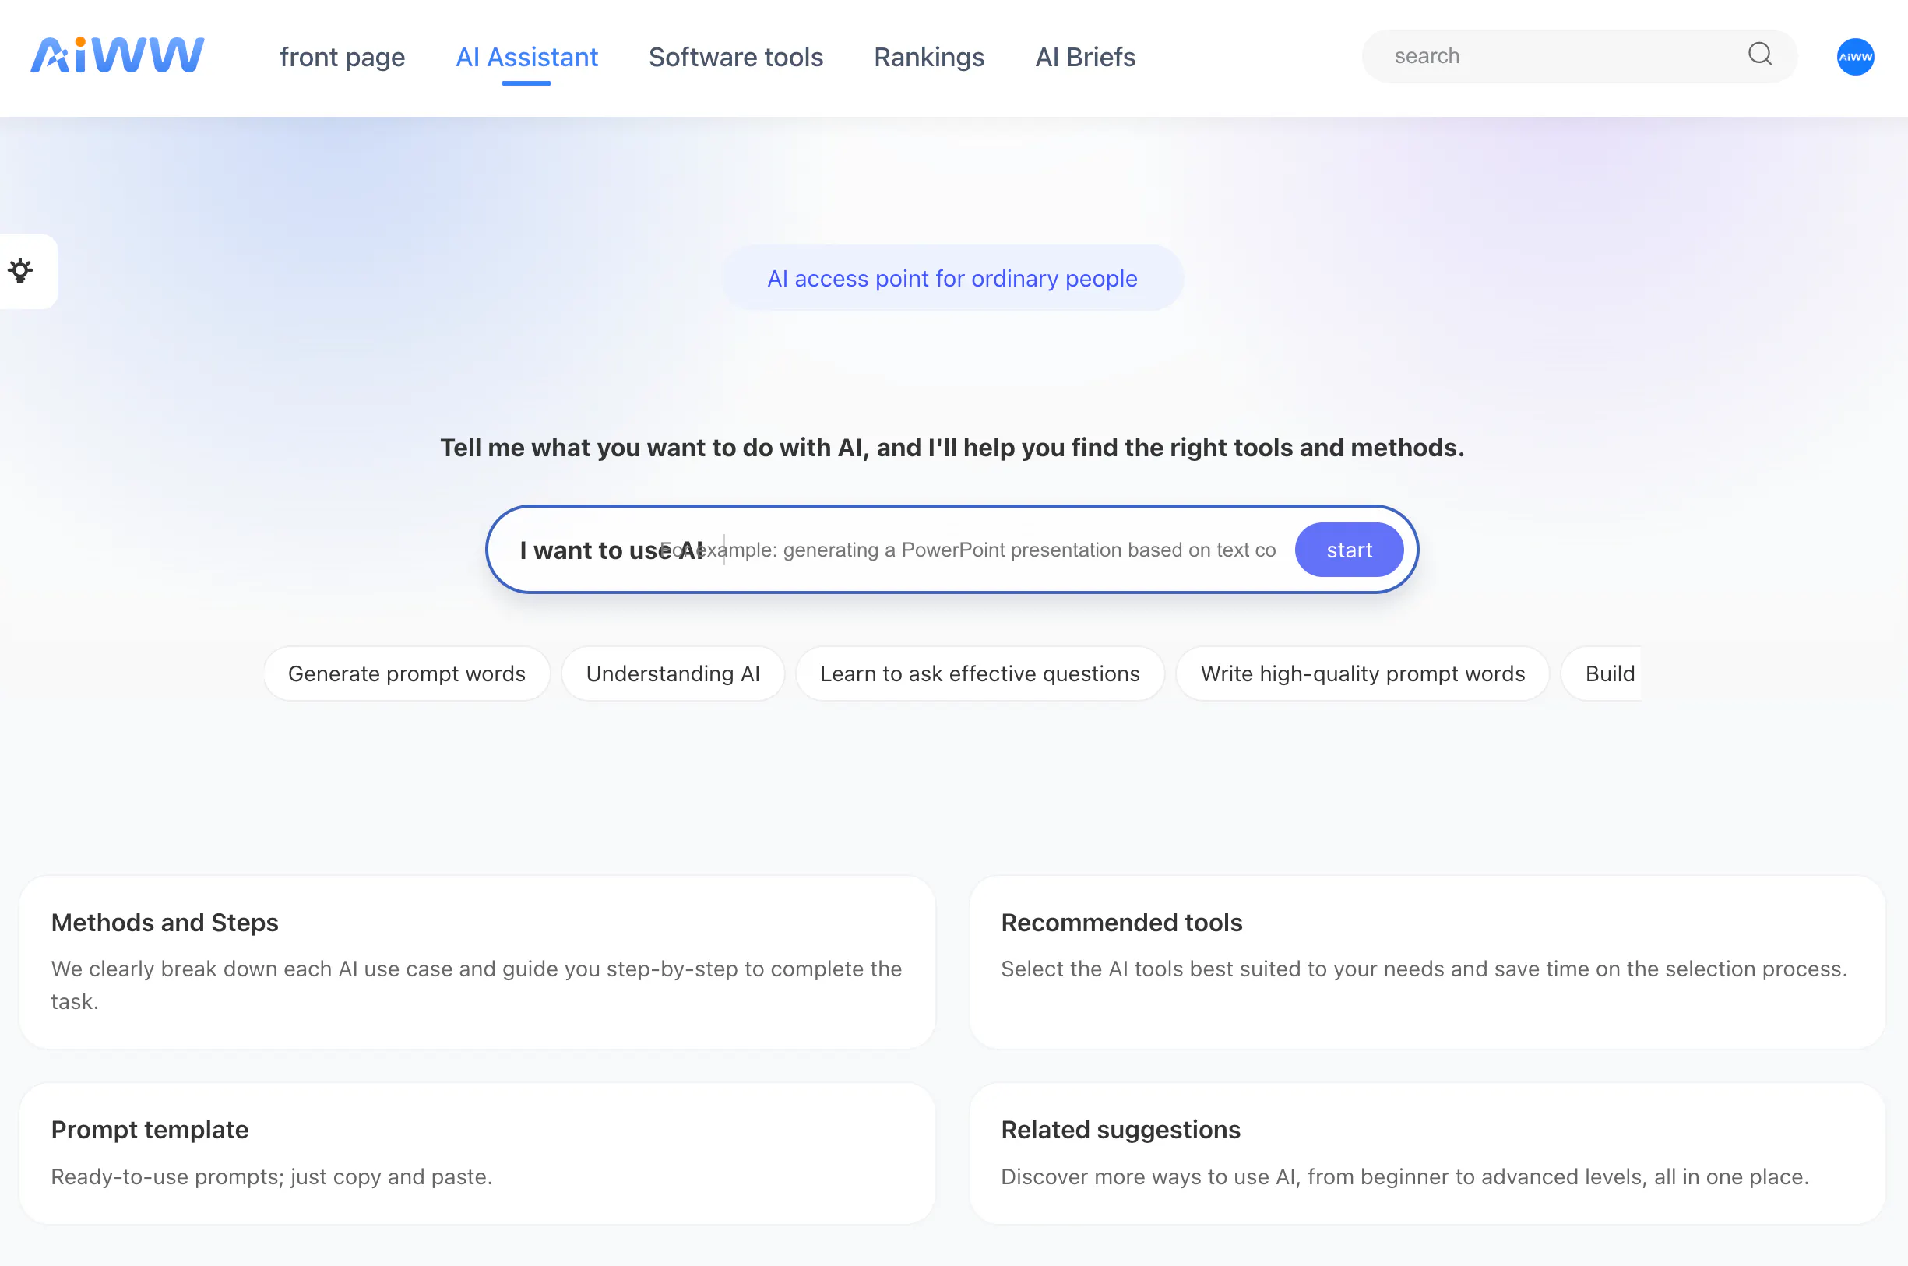Open the front page tab
This screenshot has height=1266, width=1908.
(x=343, y=57)
